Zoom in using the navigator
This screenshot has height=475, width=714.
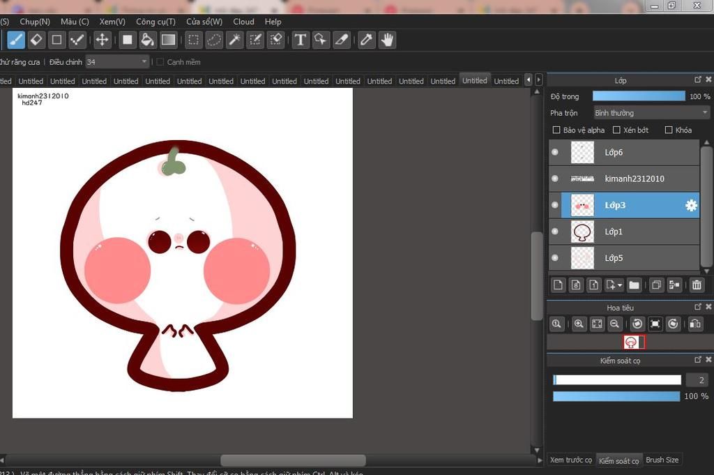pos(579,324)
